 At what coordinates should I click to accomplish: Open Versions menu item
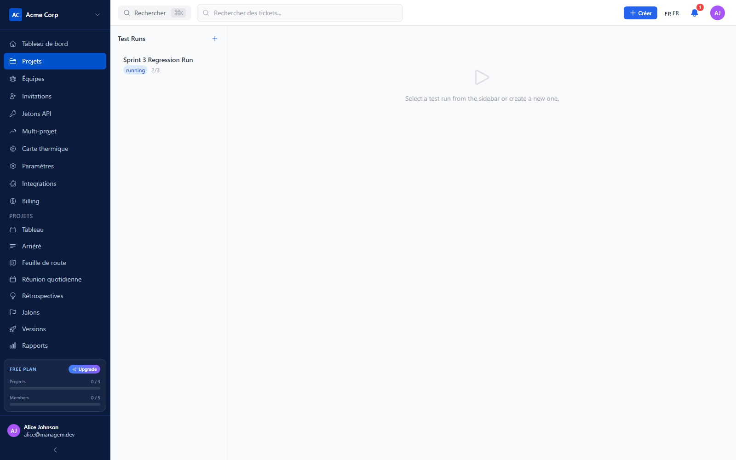point(55,329)
